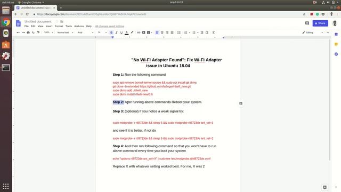Expand the numbered list options arrow

190,33
